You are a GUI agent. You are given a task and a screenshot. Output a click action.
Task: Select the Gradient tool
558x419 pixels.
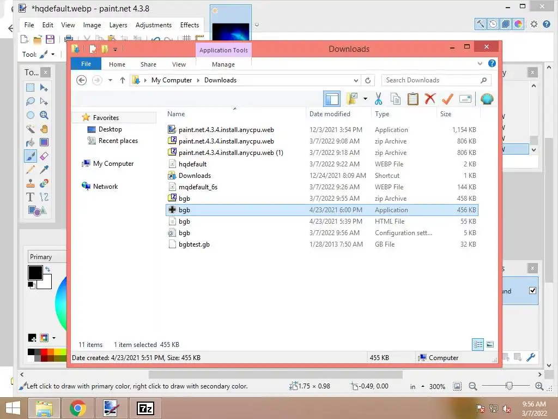tap(44, 142)
